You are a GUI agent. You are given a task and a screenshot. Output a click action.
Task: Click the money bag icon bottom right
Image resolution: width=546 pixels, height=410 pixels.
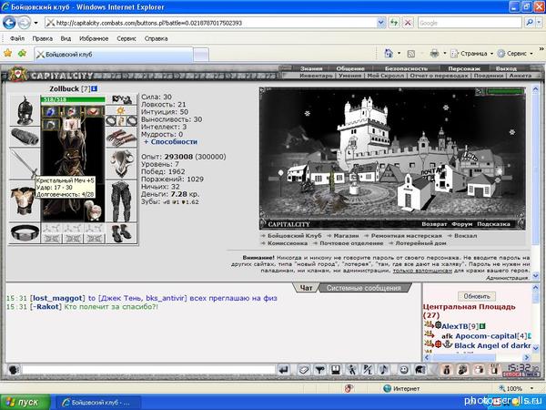coord(446,370)
